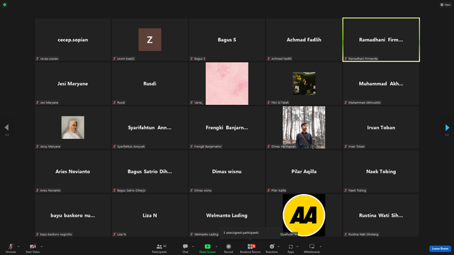Click the Leave Room button

click(x=440, y=249)
